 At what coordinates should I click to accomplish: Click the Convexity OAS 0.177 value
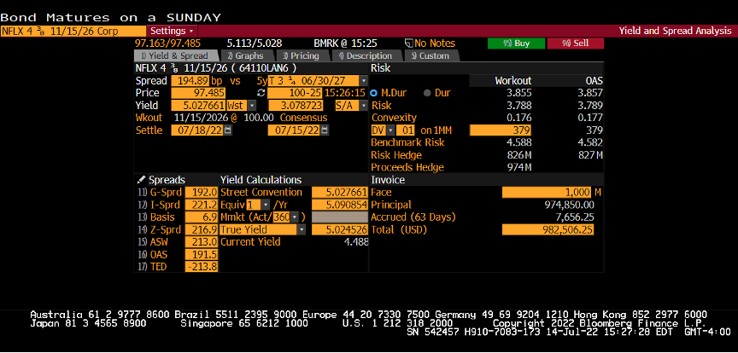coord(591,118)
